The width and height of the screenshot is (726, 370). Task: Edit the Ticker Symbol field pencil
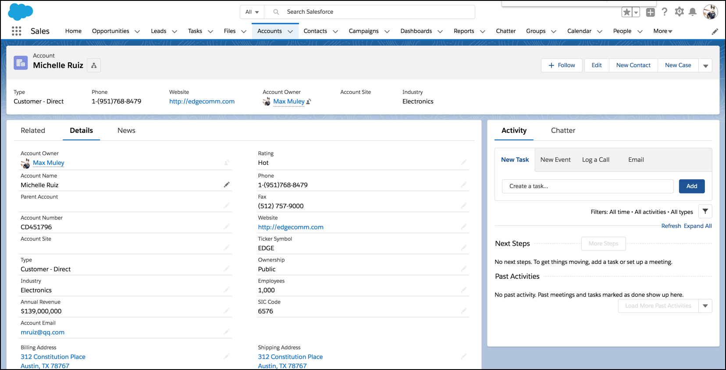pos(464,248)
